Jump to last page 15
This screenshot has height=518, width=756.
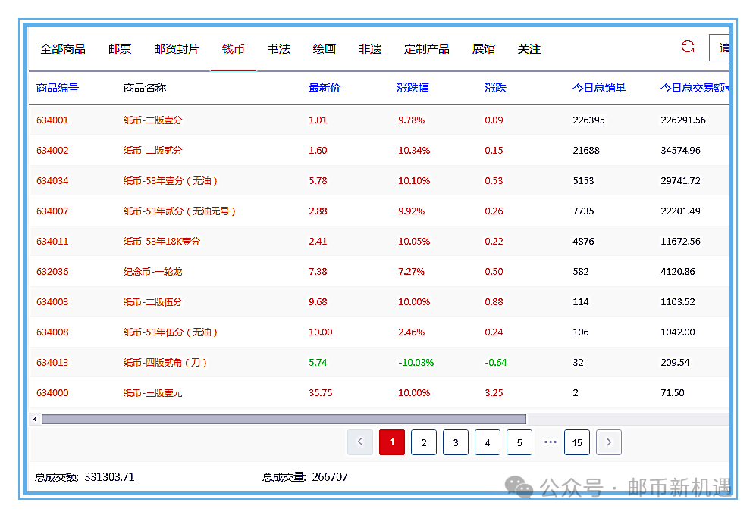coord(577,442)
